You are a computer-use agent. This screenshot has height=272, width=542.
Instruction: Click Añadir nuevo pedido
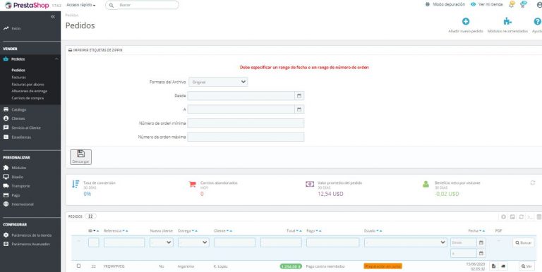[466, 25]
